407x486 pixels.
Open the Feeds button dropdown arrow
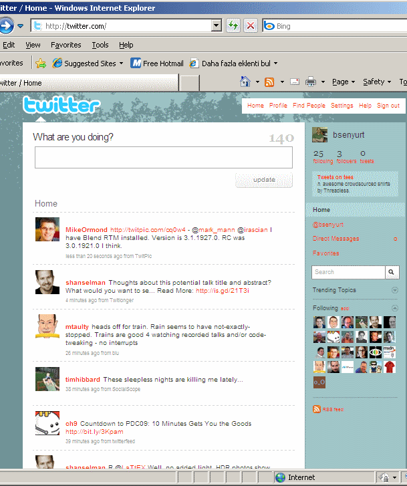(x=282, y=82)
